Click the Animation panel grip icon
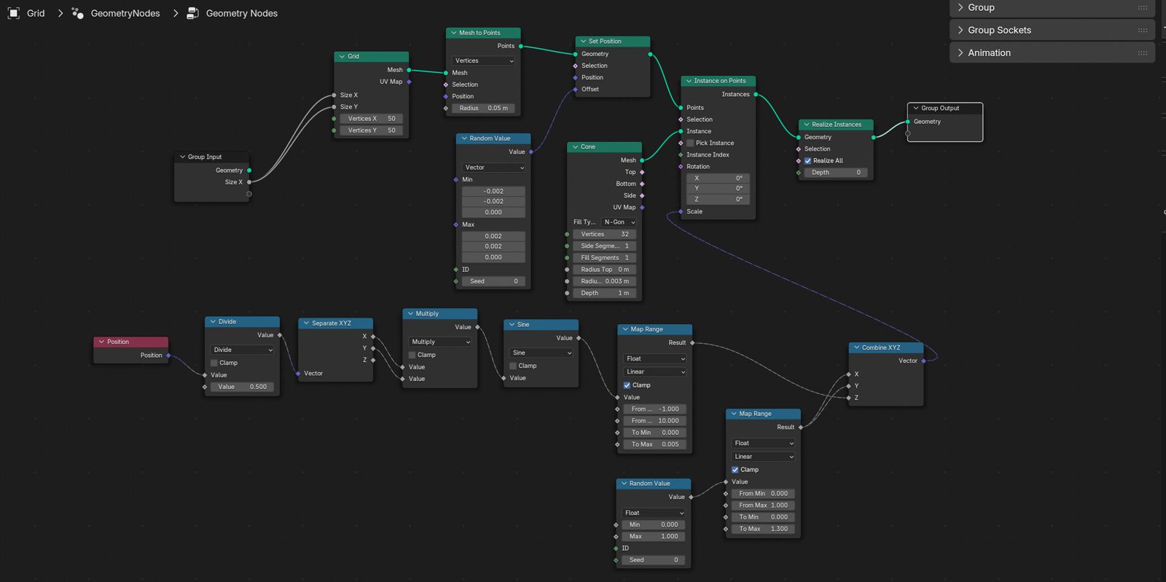 1142,53
